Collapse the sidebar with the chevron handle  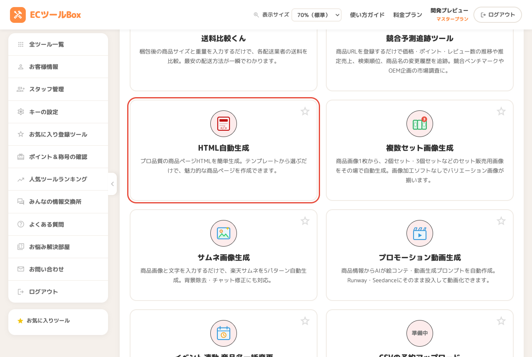pyautogui.click(x=112, y=184)
